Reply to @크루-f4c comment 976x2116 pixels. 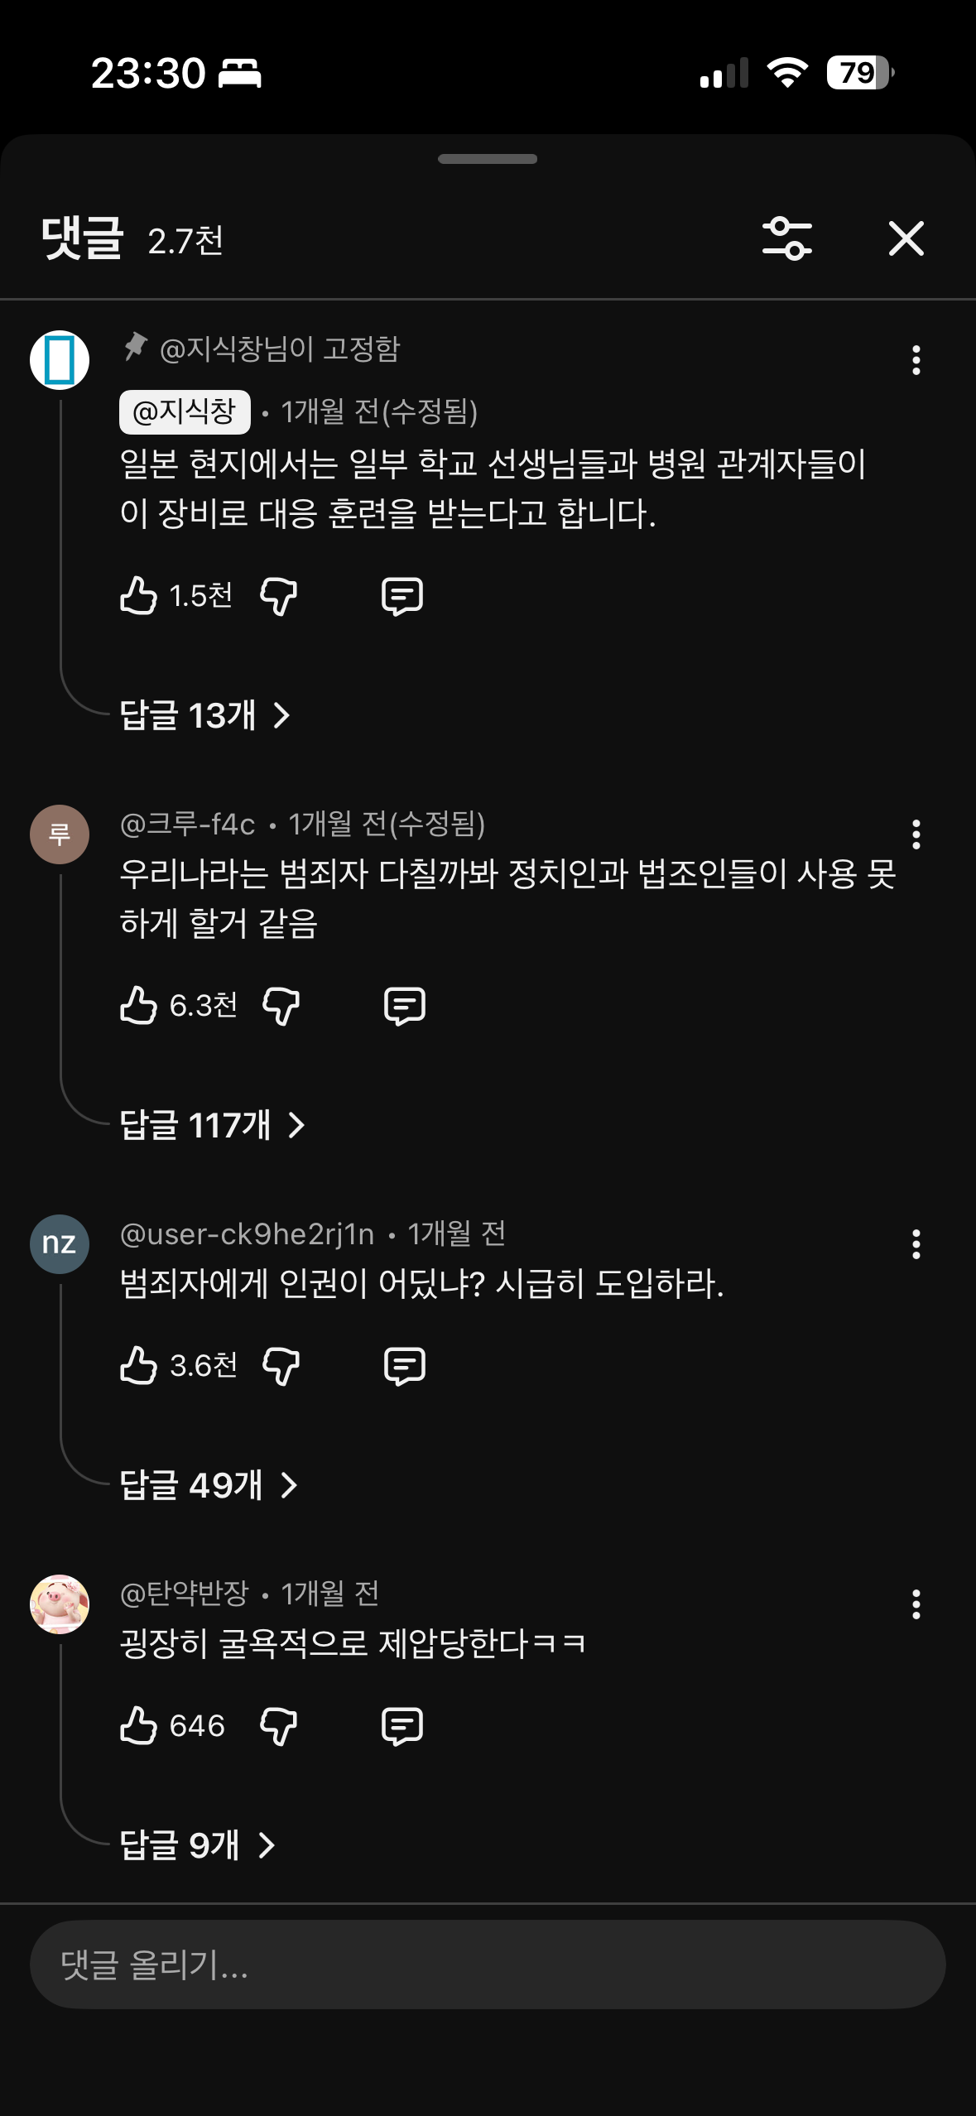tap(405, 1005)
